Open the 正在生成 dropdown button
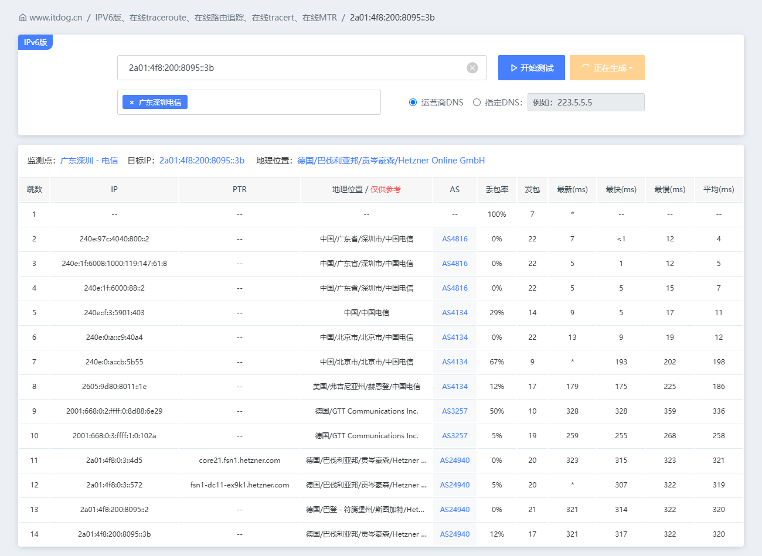 point(607,68)
